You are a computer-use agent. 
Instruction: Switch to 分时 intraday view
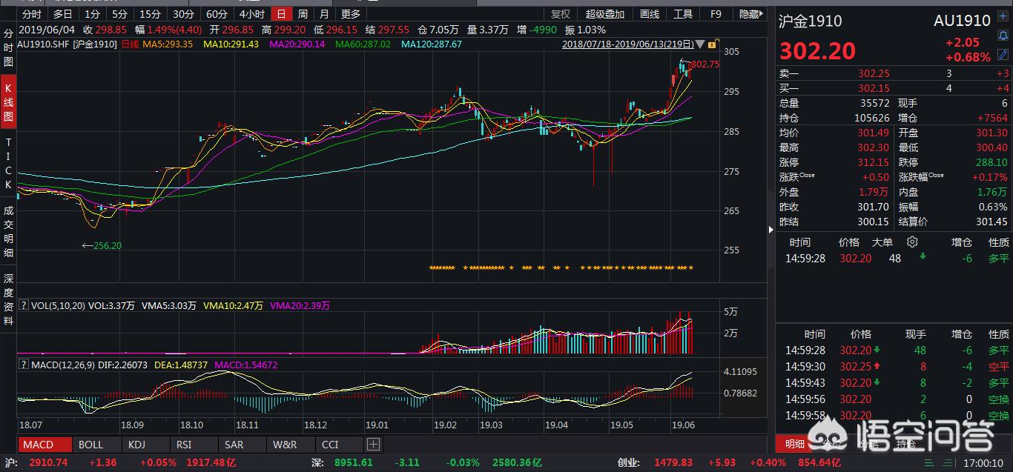click(x=32, y=14)
